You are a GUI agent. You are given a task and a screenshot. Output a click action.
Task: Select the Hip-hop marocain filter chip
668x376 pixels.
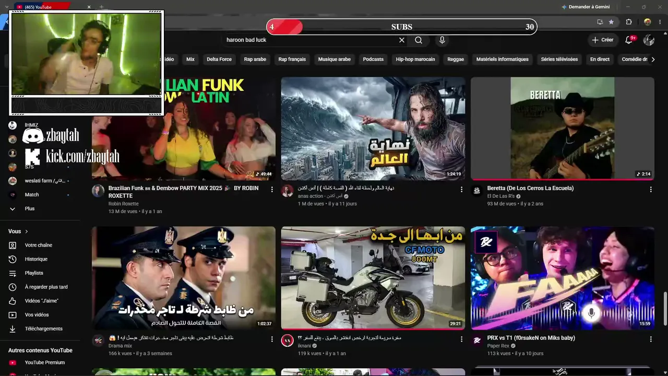pos(415,60)
